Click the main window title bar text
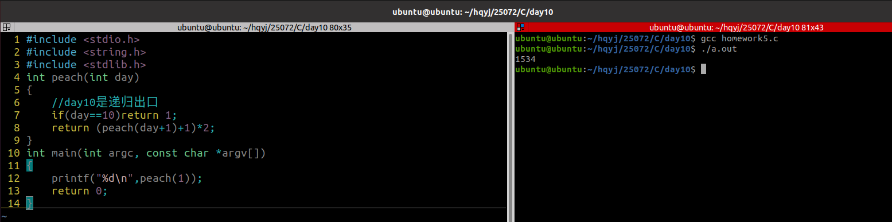Screen dimensions: 892x222 pyautogui.click(x=472, y=11)
